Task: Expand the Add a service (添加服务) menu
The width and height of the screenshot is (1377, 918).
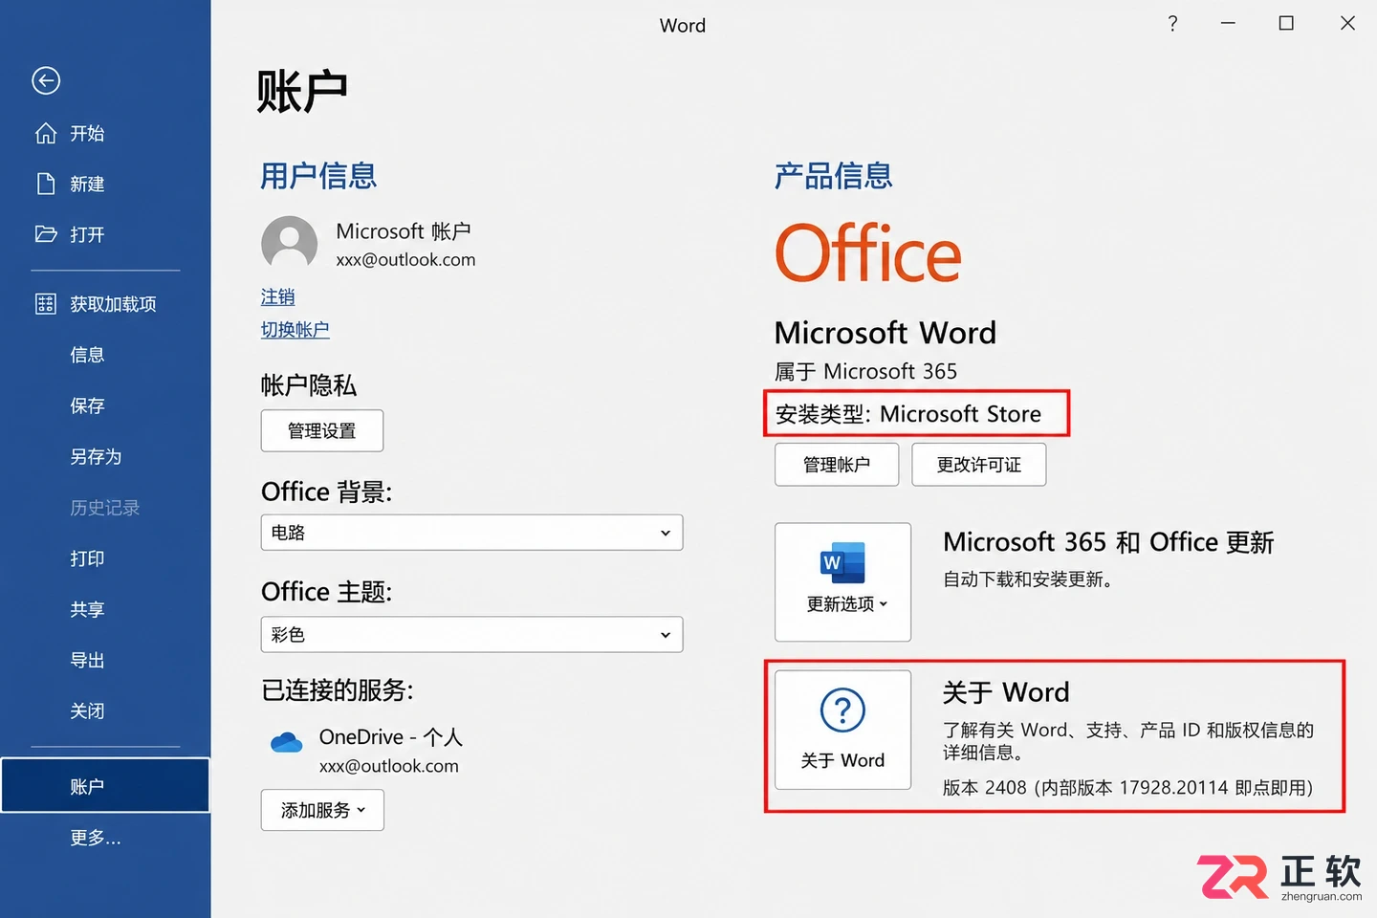Action: tap(322, 810)
